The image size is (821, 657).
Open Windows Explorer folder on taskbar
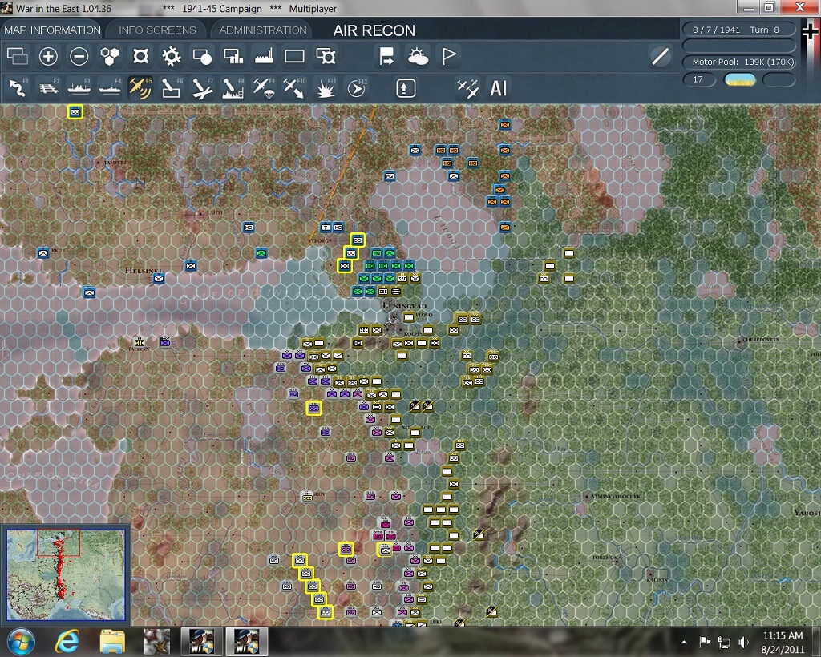(x=112, y=642)
